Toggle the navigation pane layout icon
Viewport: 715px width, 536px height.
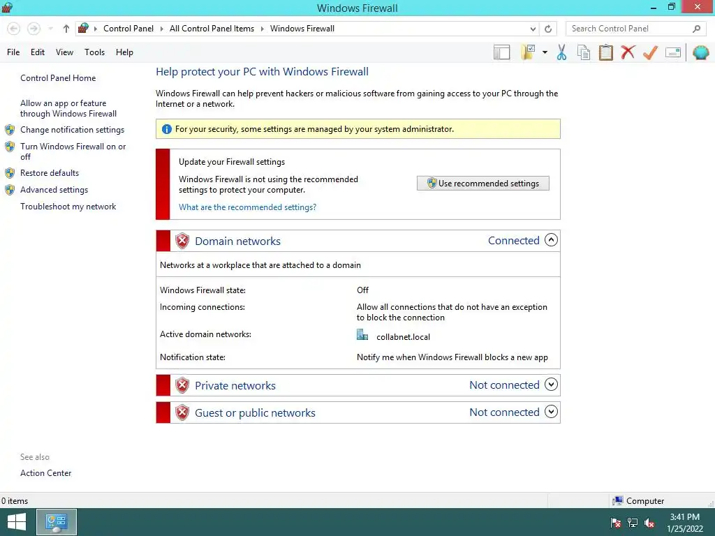click(501, 52)
